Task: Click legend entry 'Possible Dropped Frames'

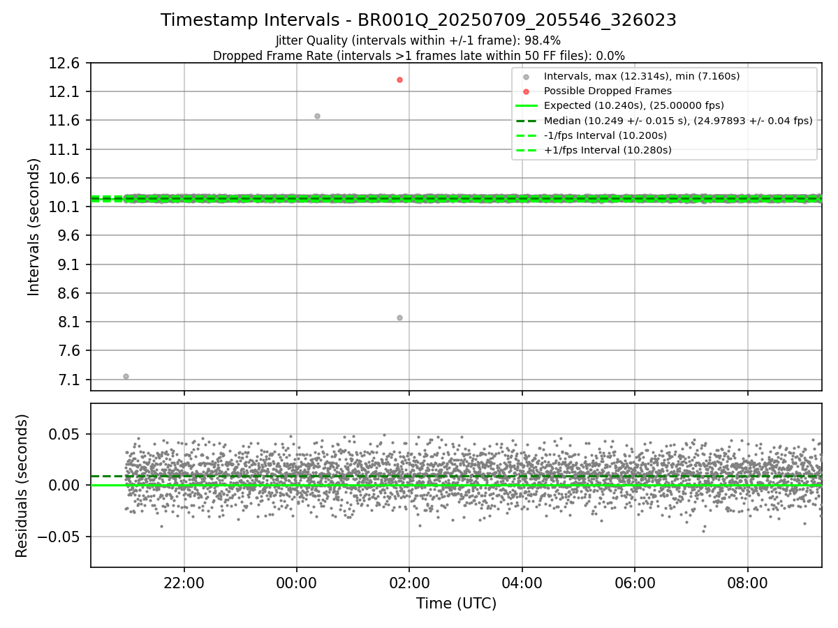Action: [x=608, y=91]
